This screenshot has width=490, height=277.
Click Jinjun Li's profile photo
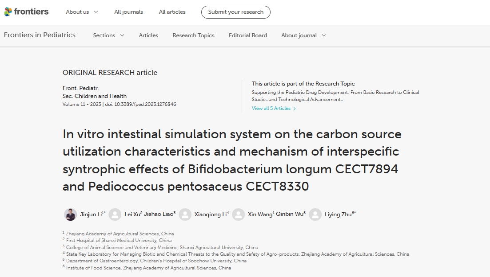tap(70, 215)
